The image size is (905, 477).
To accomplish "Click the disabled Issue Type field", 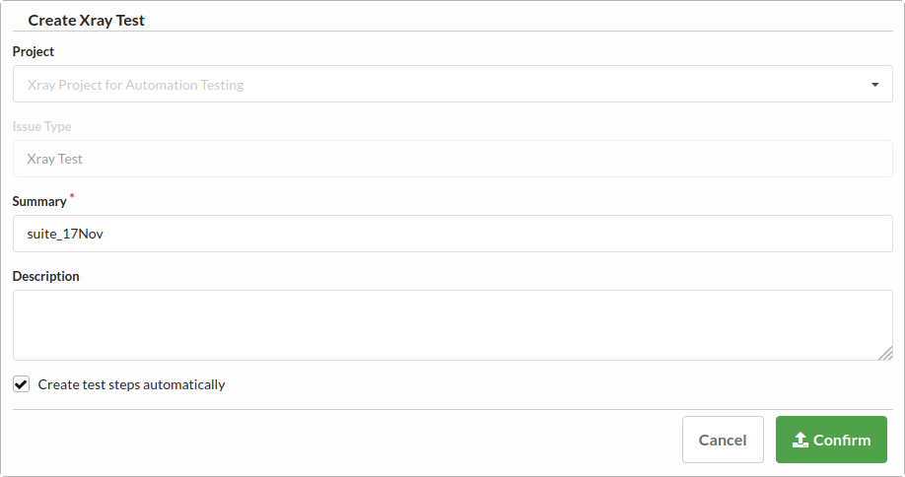I will tap(452, 159).
